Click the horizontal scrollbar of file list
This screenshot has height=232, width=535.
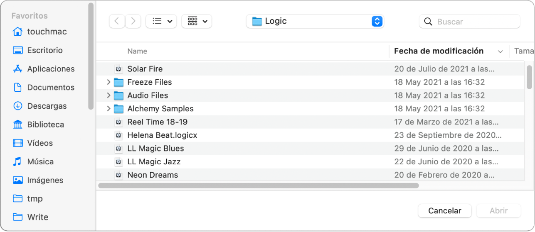pos(258,186)
